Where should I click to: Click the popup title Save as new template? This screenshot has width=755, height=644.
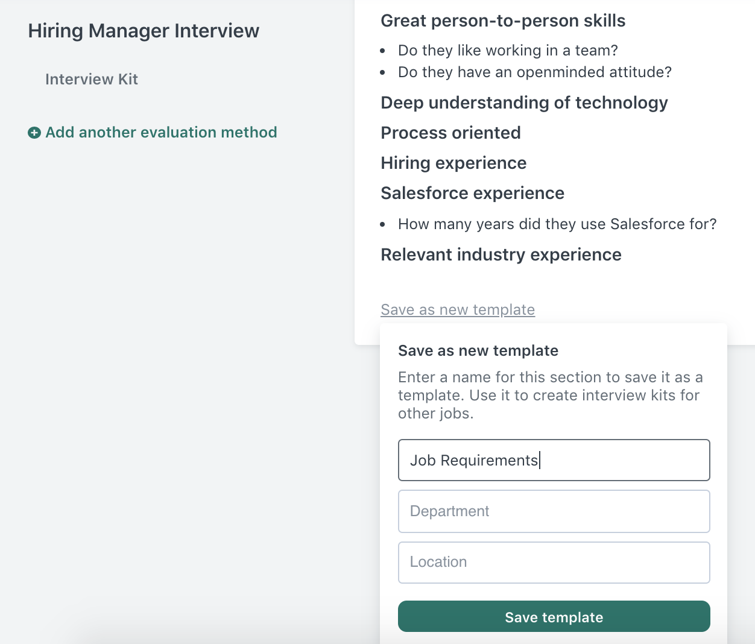(x=478, y=350)
